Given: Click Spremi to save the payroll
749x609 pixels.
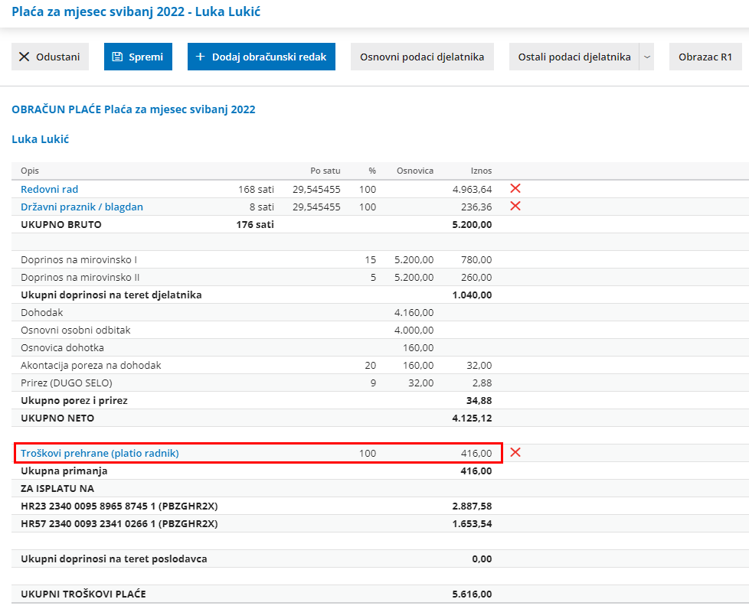Looking at the screenshot, I should tap(138, 57).
